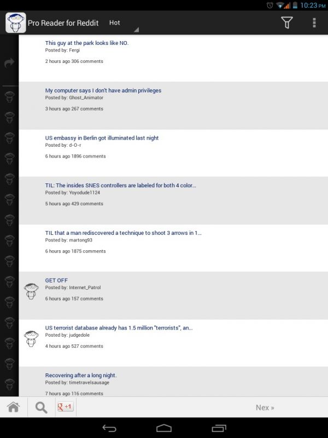Open "My computer says I don't have admin privileges"
Screen dimensions: 328x438
pos(103,90)
